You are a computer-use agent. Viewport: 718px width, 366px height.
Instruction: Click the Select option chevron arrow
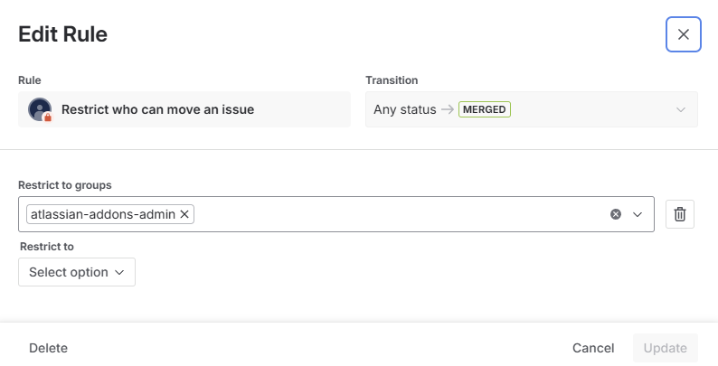(118, 272)
